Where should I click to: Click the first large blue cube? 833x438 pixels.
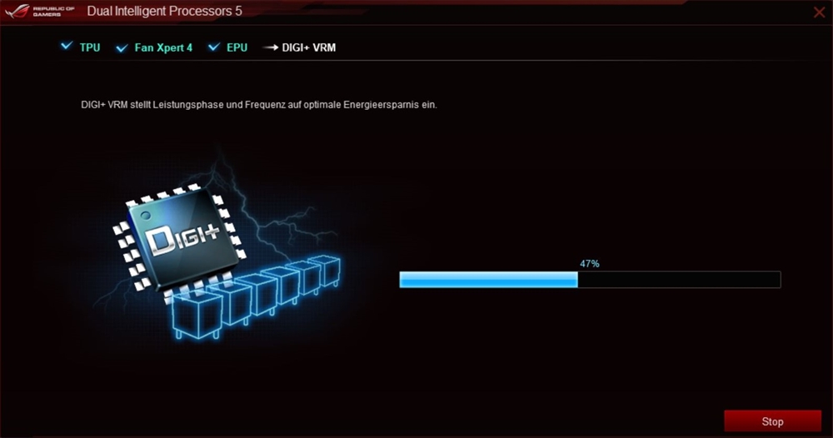(x=197, y=316)
